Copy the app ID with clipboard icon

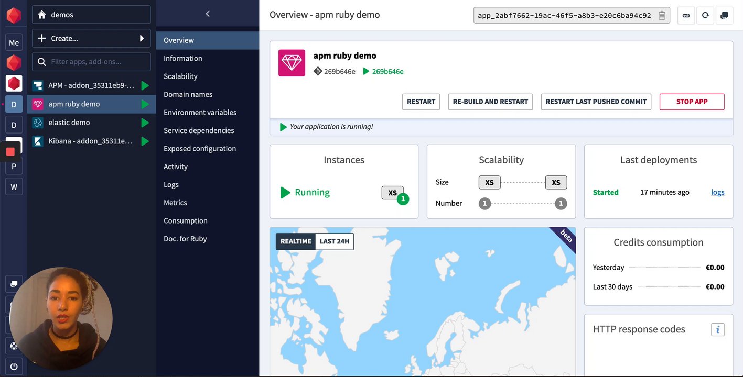point(662,15)
